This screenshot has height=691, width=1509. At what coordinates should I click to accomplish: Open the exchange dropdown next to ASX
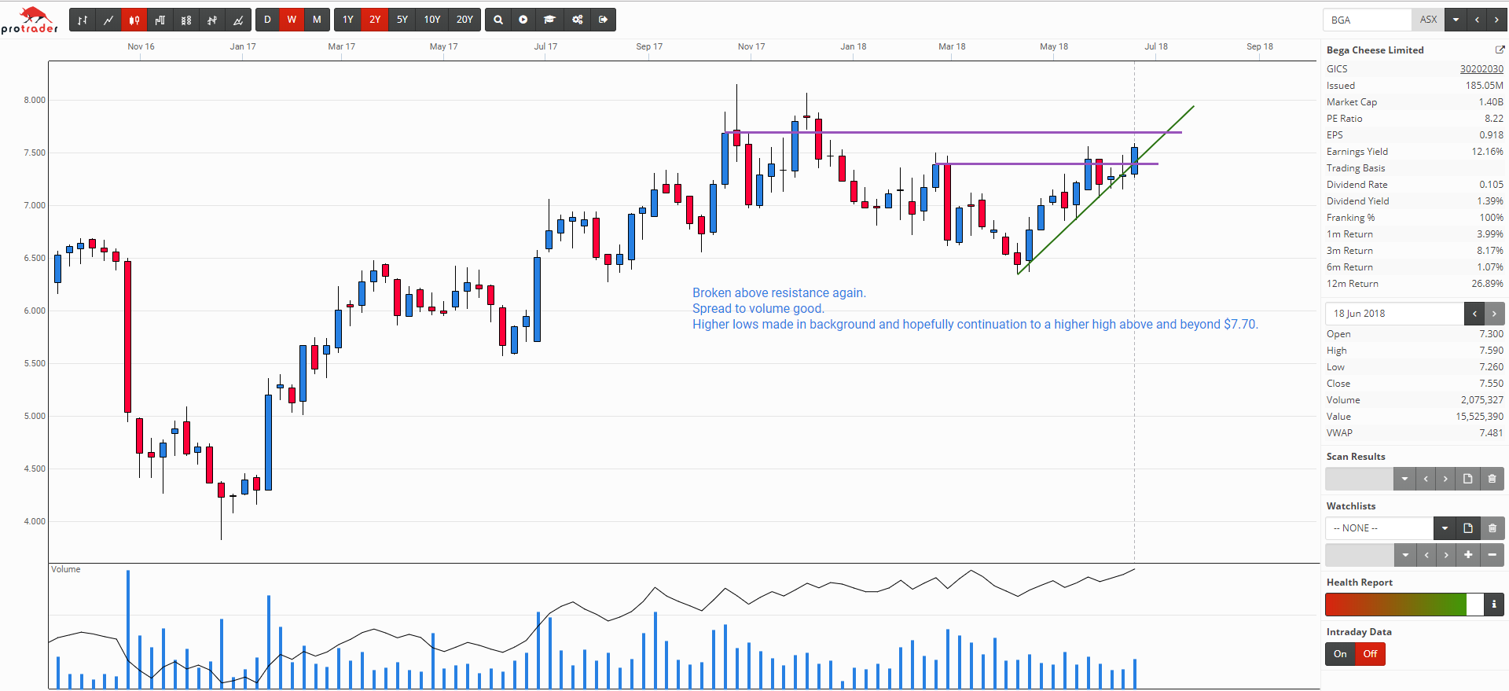click(x=1456, y=20)
